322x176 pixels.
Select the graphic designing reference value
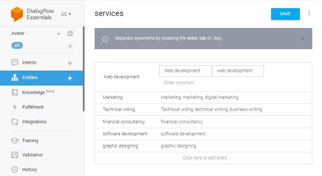click(x=121, y=146)
